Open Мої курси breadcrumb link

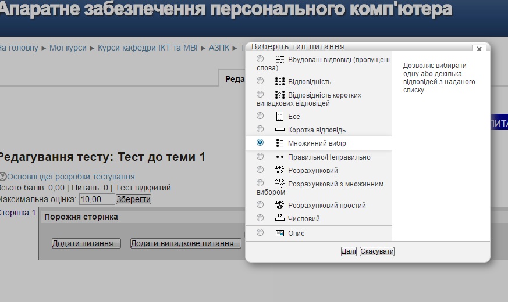[x=68, y=48]
